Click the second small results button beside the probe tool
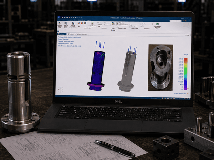 [124, 25]
